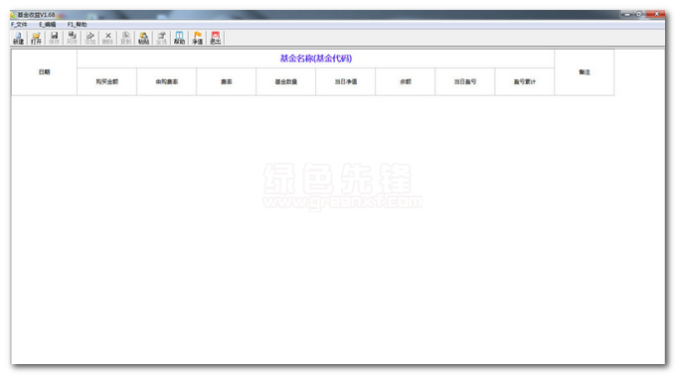Open the F_文件 menu
676x375 pixels.
pyautogui.click(x=19, y=25)
